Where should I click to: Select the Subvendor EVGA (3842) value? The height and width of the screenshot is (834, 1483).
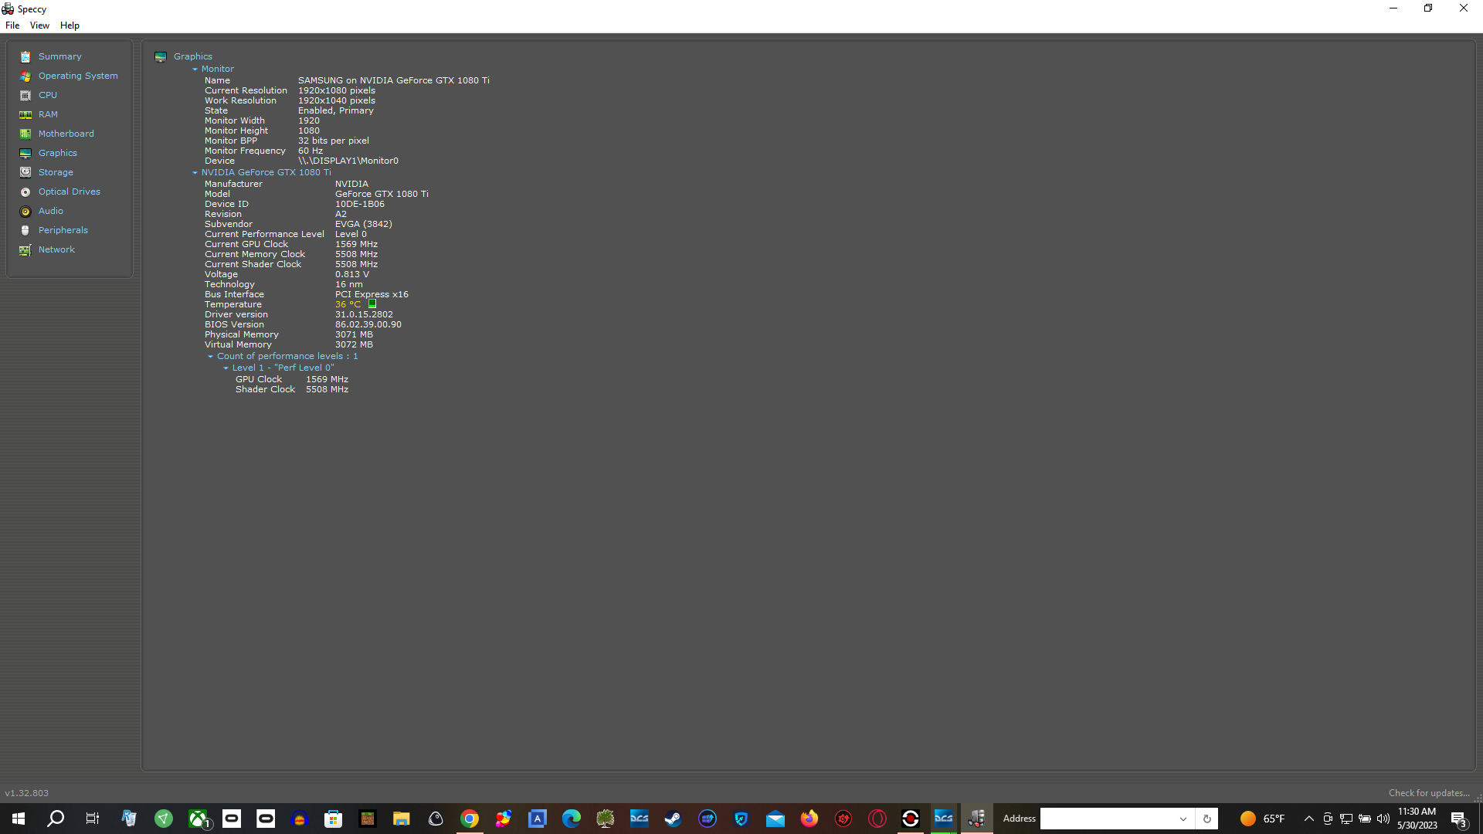coord(364,224)
